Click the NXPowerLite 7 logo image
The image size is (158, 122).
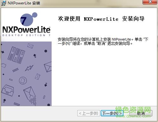[x=26, y=24]
